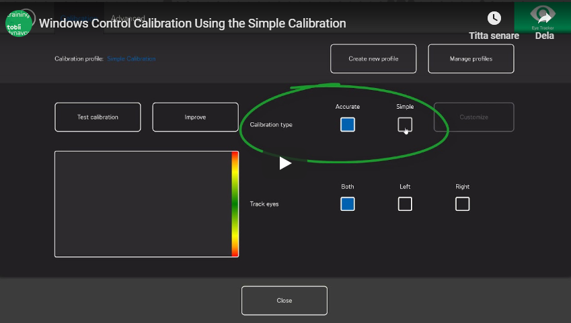
Task: Open the video title link
Action: coord(192,24)
